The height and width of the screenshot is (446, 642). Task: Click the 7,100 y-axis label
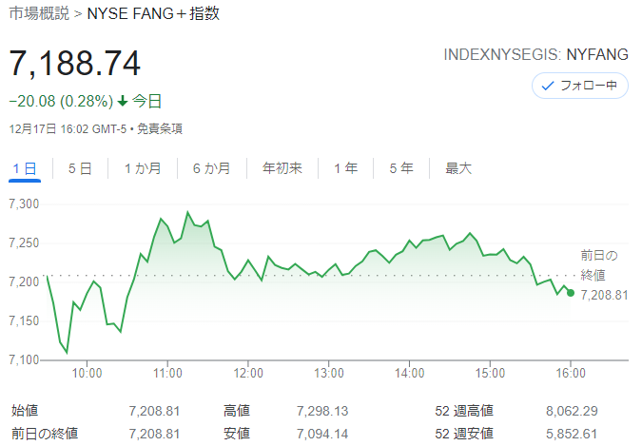point(24,359)
